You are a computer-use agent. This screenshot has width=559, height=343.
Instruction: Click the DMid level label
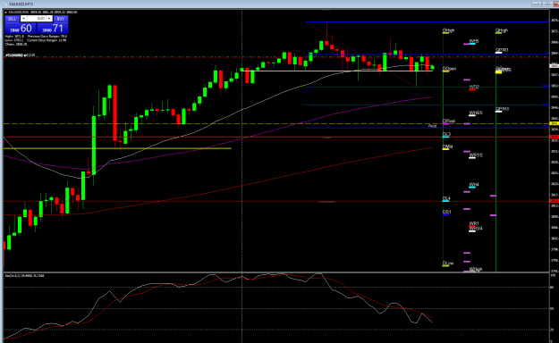coord(447,146)
